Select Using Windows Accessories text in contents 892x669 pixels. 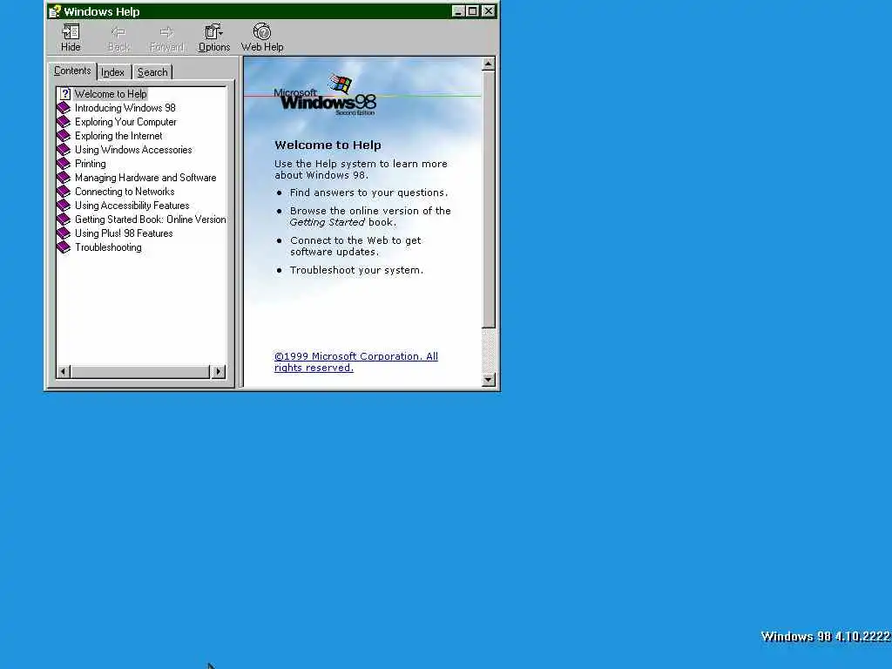133,150
